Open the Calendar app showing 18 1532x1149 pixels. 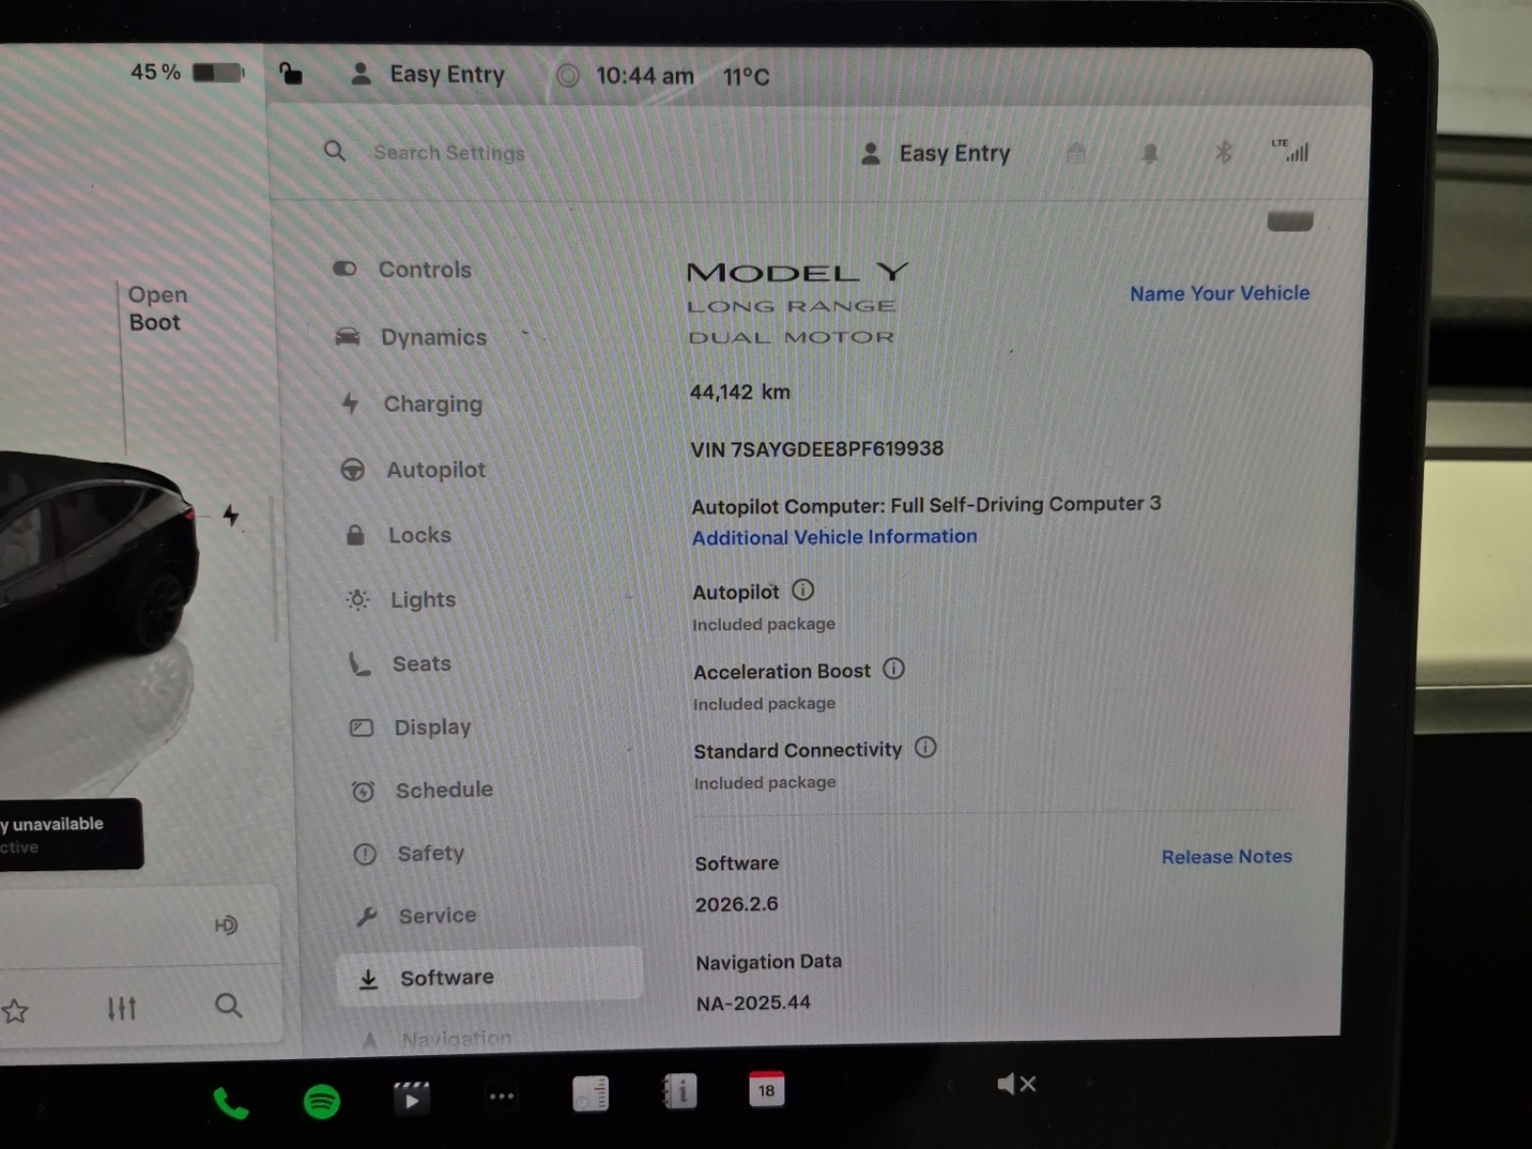click(766, 1090)
